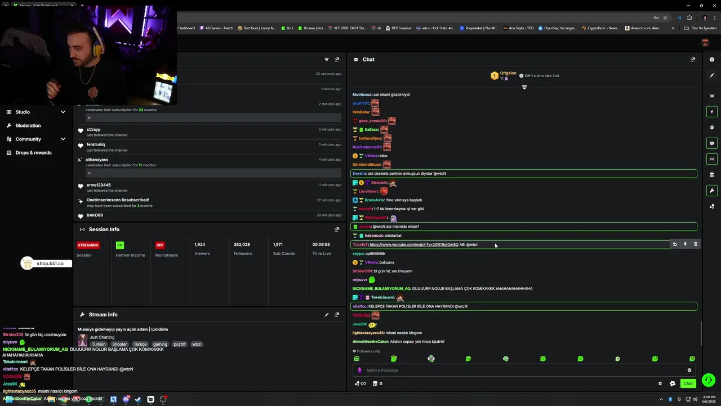The width and height of the screenshot is (721, 406).
Task: Expand the Community sidebar section
Action: (x=36, y=139)
